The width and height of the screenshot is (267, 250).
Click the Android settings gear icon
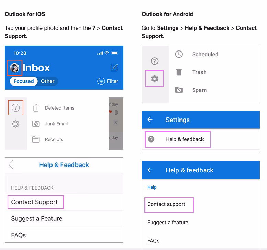point(154,79)
